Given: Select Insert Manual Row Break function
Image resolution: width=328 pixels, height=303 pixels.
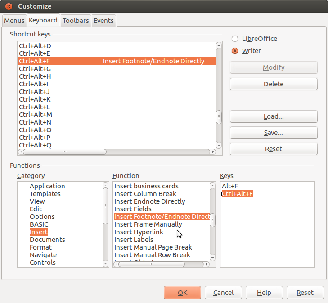Looking at the screenshot, I should [152, 255].
